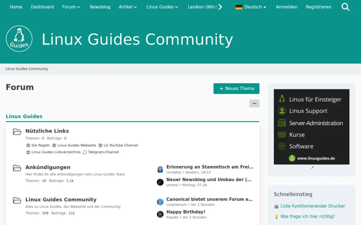361x225 pixels.
Task: Open Liste funktionierender Drucker link
Action: click(313, 206)
